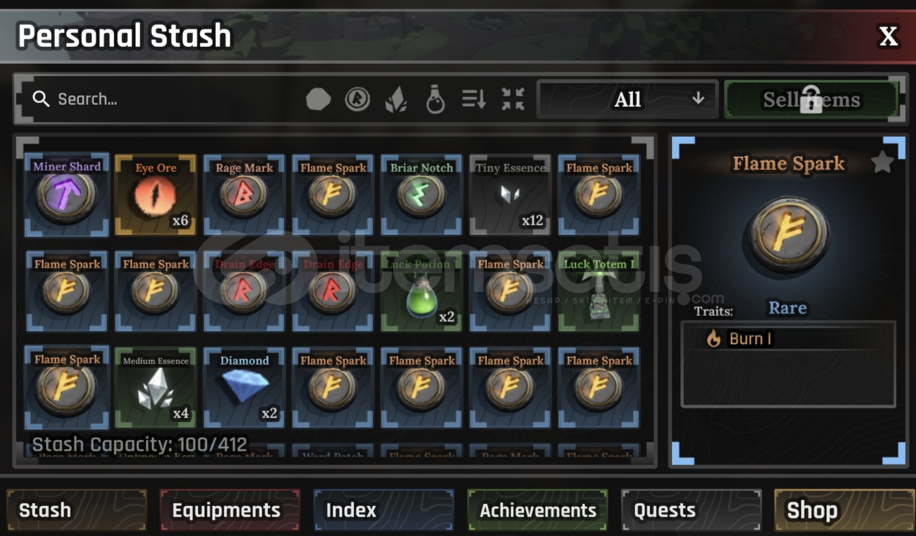Screen dimensions: 916x536
Task: Filter stash by ore rock icon
Action: pos(318,100)
